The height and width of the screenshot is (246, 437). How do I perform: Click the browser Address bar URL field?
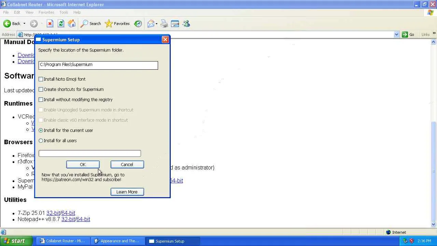pyautogui.click(x=208, y=35)
